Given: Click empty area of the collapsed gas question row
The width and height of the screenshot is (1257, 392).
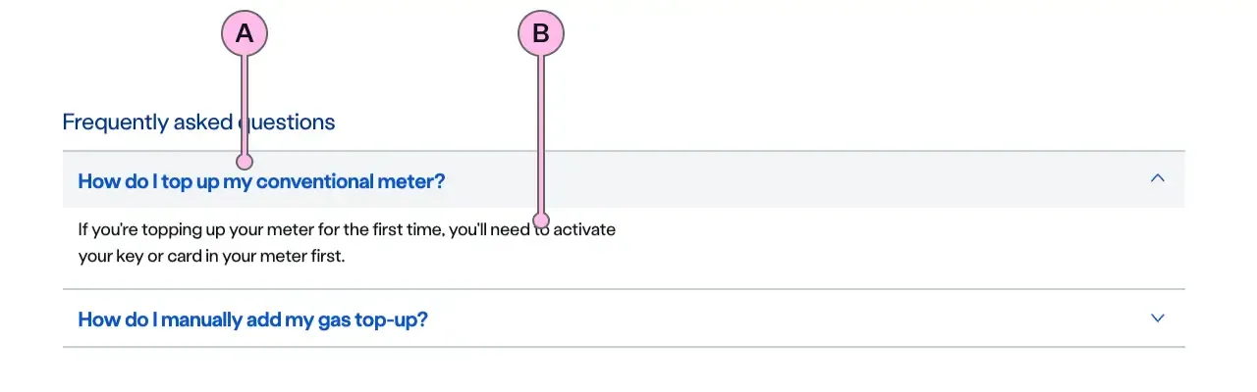Looking at the screenshot, I should tap(786, 318).
